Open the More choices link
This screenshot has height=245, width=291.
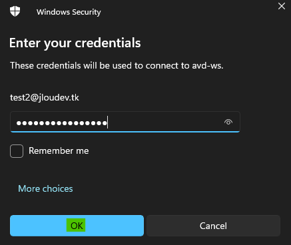[45, 188]
